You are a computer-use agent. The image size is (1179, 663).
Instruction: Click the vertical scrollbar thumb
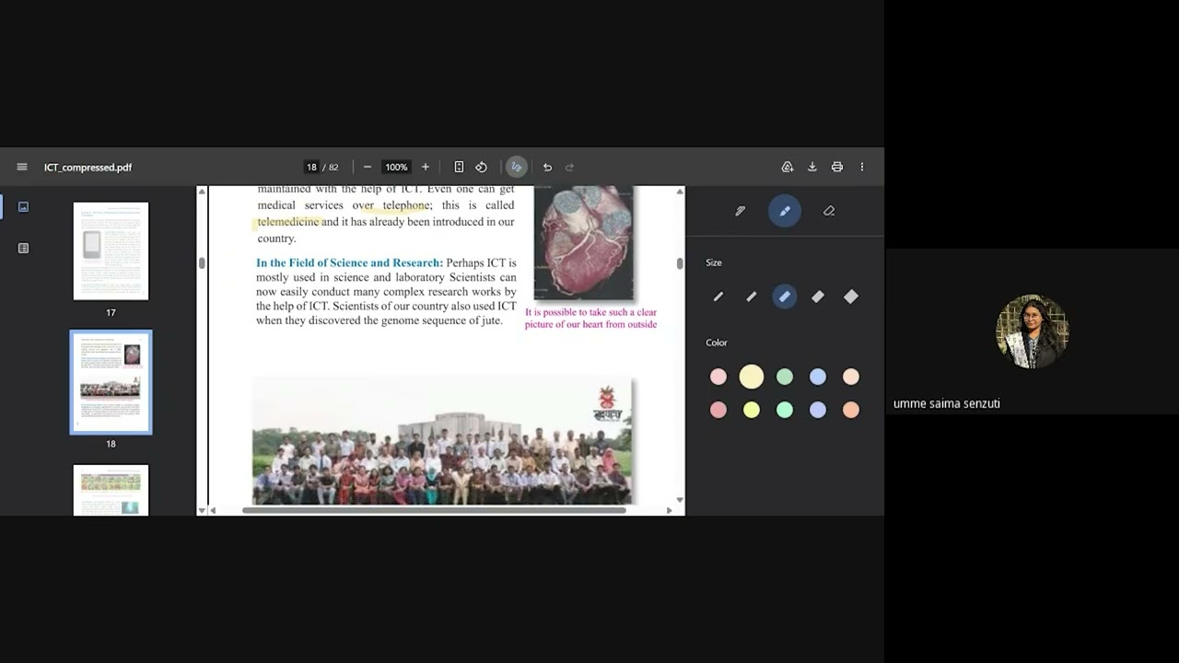680,263
